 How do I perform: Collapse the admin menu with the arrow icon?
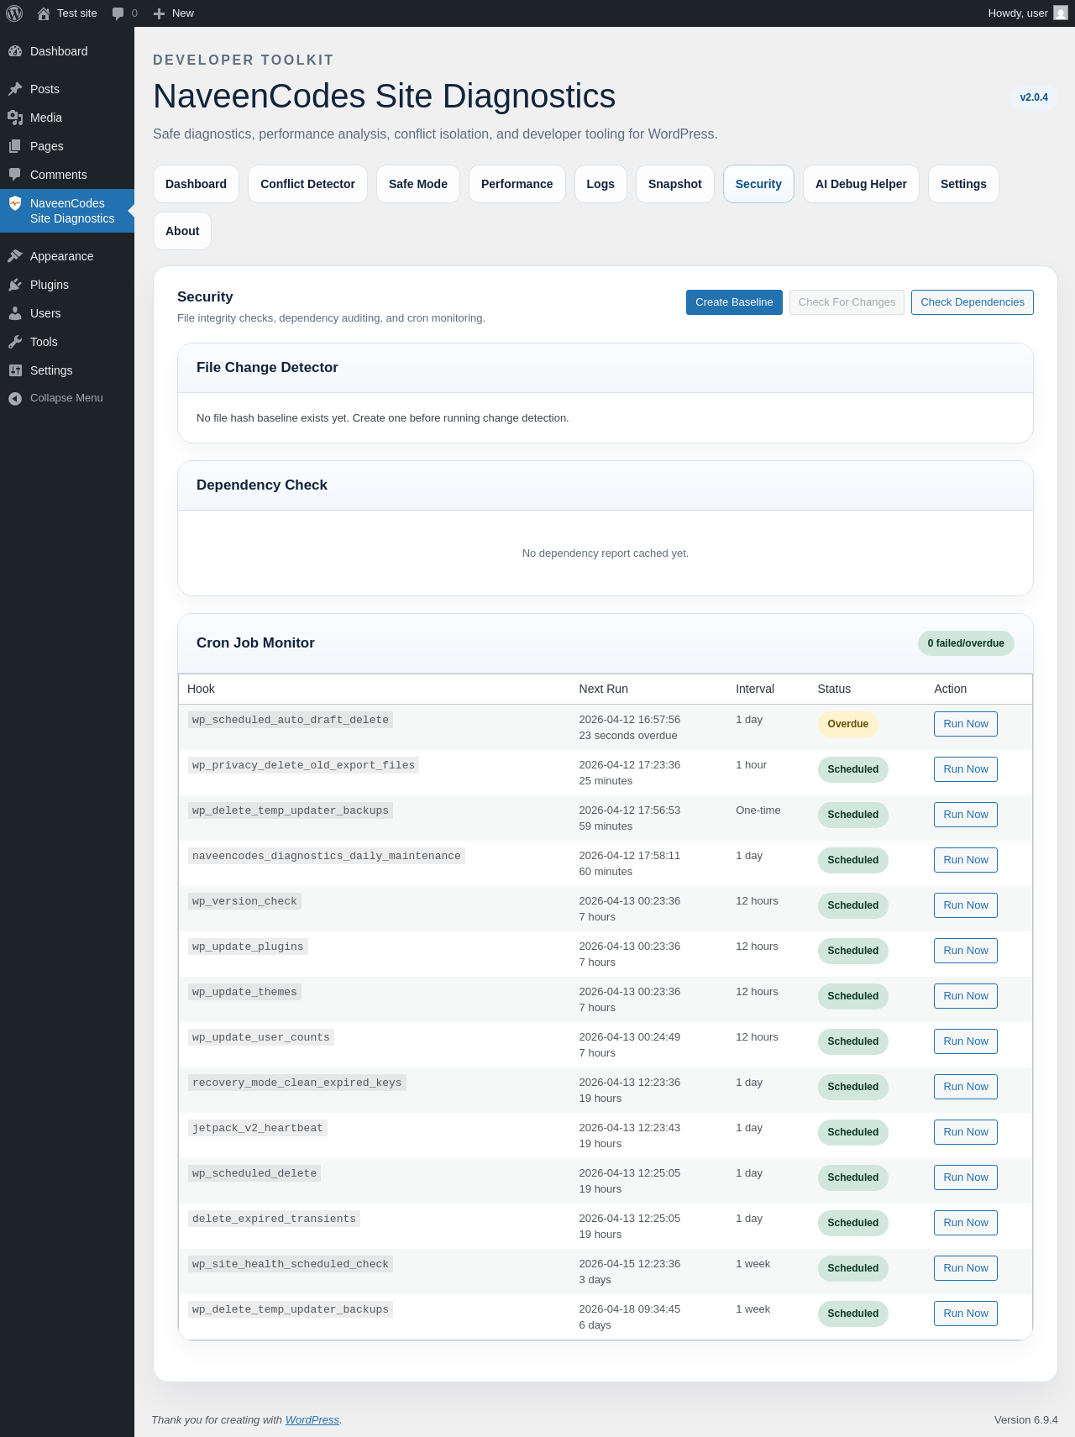(x=15, y=398)
